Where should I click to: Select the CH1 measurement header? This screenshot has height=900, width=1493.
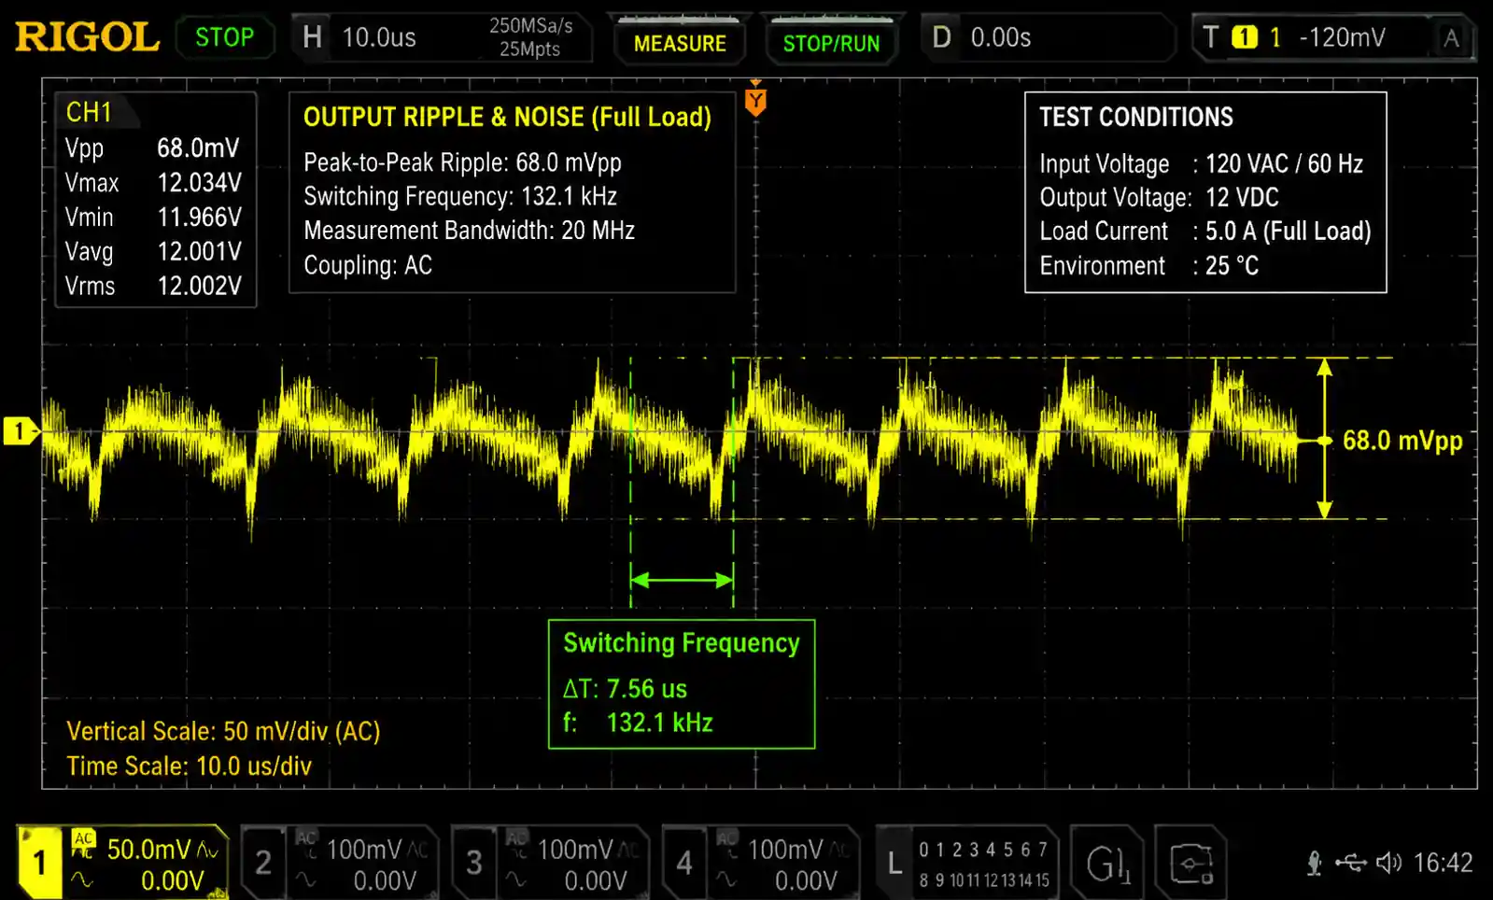[x=89, y=112]
